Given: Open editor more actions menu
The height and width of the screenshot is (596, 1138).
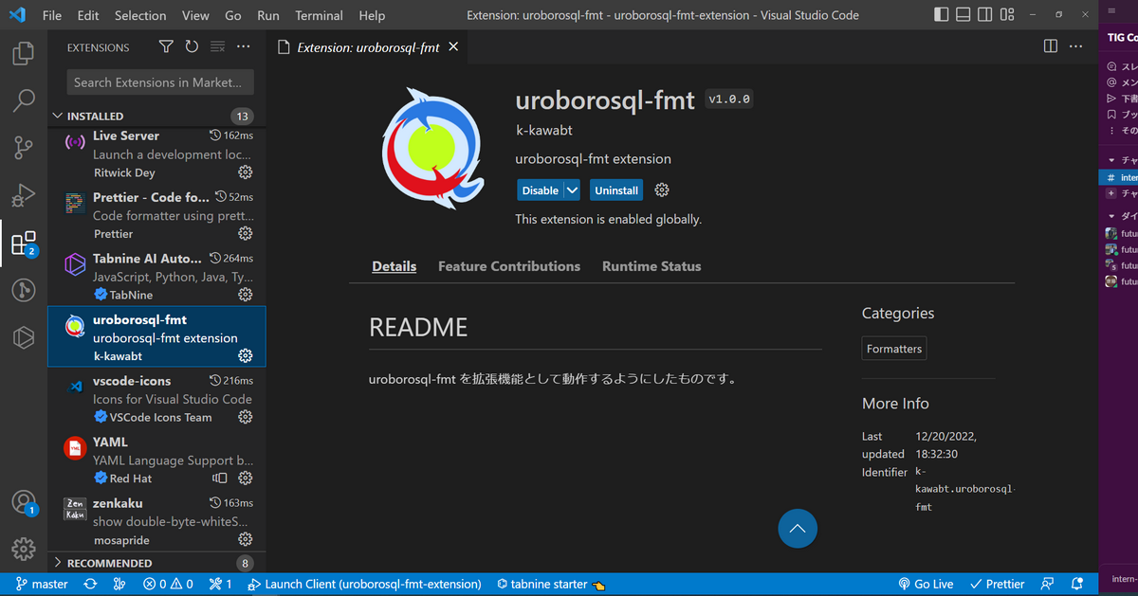Looking at the screenshot, I should 1076,46.
